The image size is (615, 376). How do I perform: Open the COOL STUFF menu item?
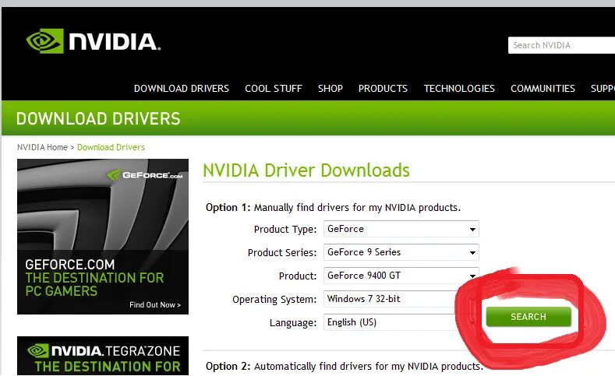274,89
